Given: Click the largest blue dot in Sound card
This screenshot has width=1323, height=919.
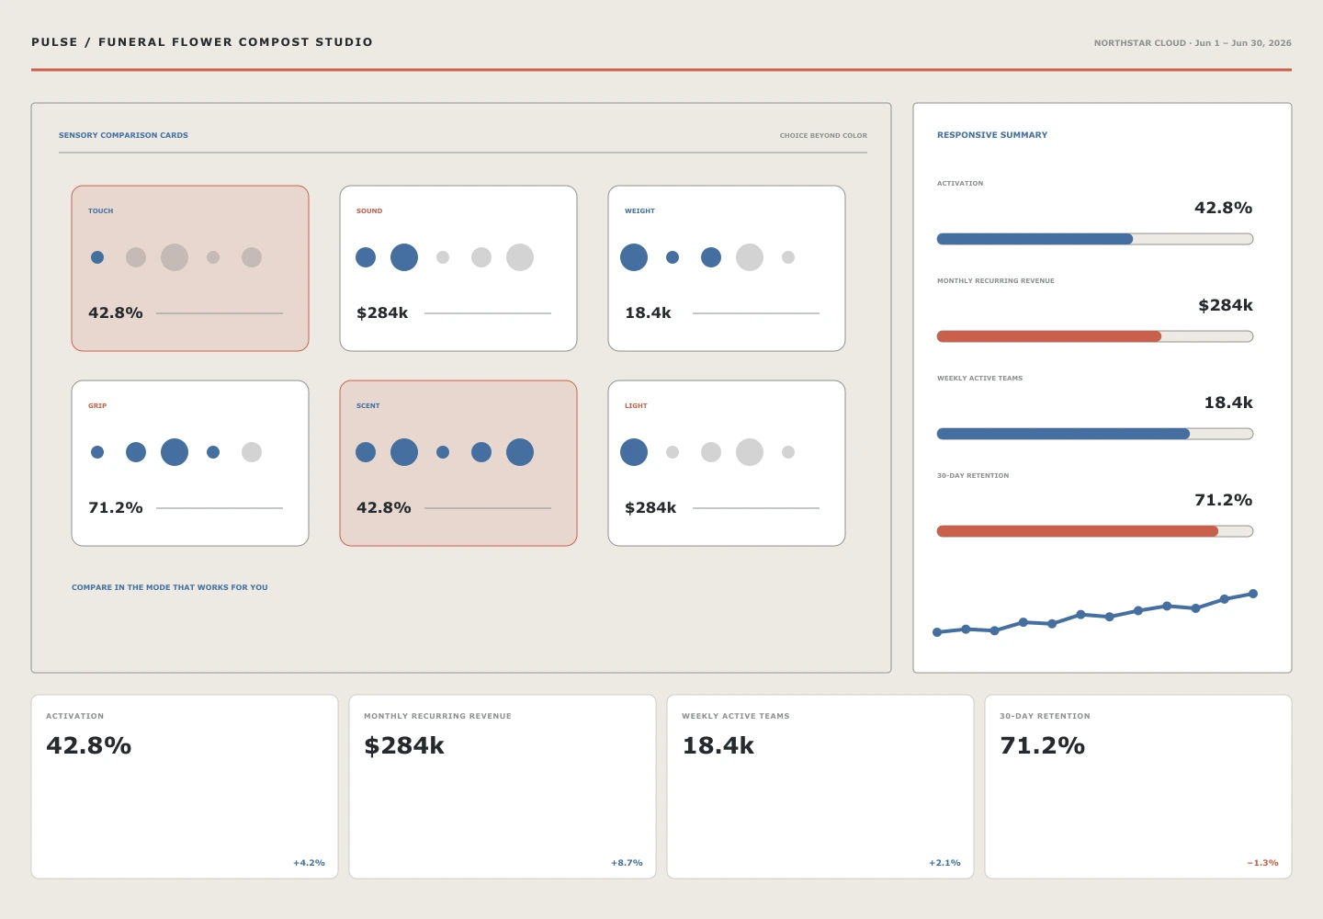Looking at the screenshot, I should coord(404,257).
